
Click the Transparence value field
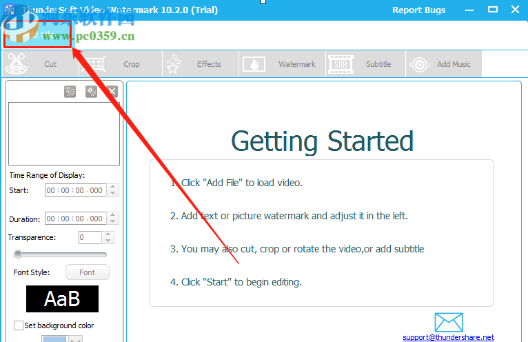tap(90, 238)
